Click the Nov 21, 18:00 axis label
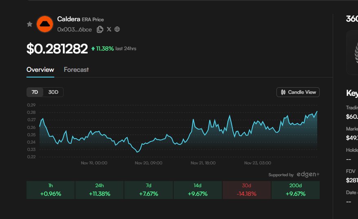358x219 pixels. (203, 163)
